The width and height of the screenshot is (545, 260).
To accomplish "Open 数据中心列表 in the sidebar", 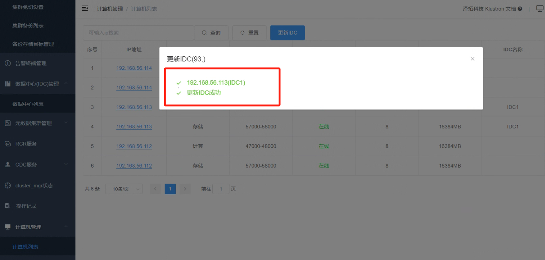I will click(28, 104).
